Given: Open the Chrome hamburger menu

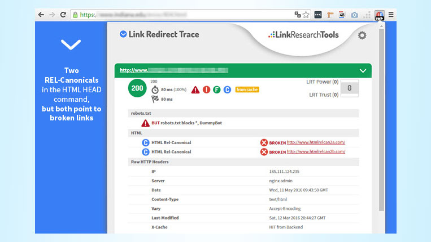Looking at the screenshot, I should tap(391, 15).
